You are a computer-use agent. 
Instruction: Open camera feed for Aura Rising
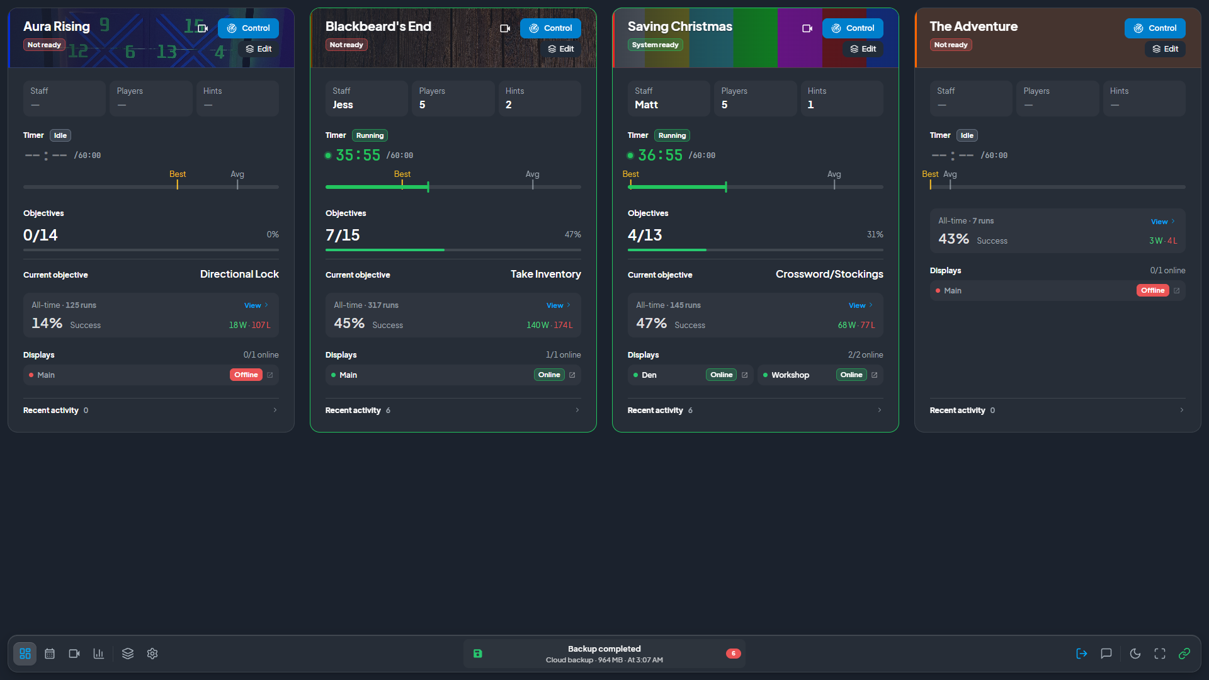pos(203,28)
